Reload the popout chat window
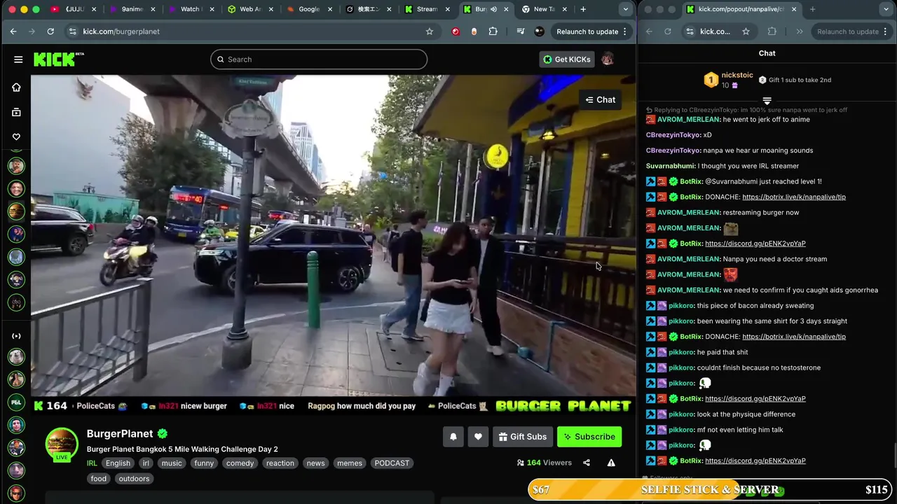897x504 pixels. click(667, 31)
